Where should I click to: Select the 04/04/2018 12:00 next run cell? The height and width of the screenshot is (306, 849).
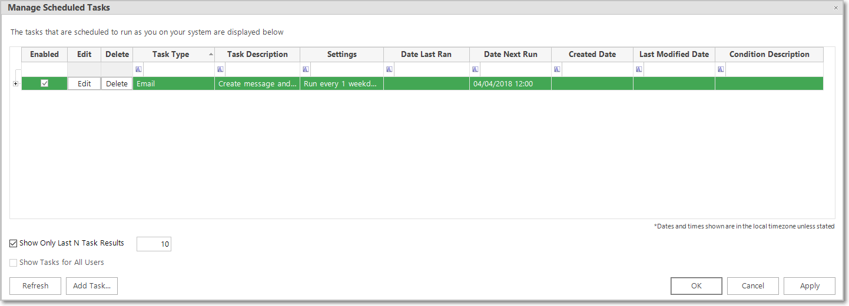[510, 83]
